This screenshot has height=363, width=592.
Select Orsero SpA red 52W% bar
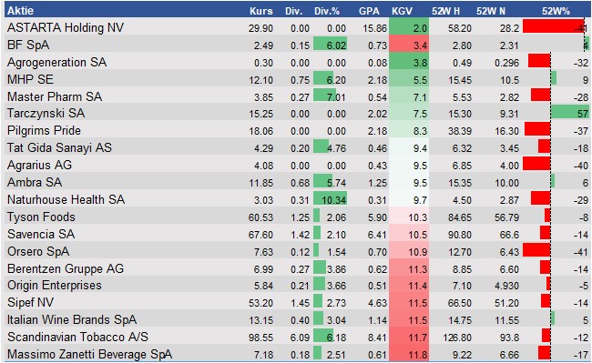536,250
